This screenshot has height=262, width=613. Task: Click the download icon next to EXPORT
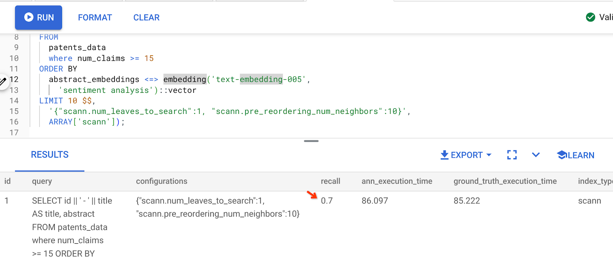444,155
